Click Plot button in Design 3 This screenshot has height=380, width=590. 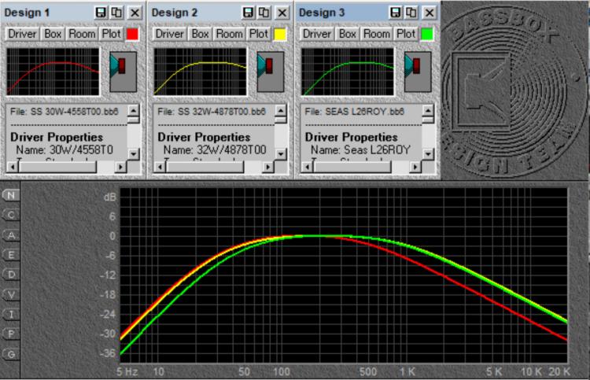pyautogui.click(x=406, y=34)
